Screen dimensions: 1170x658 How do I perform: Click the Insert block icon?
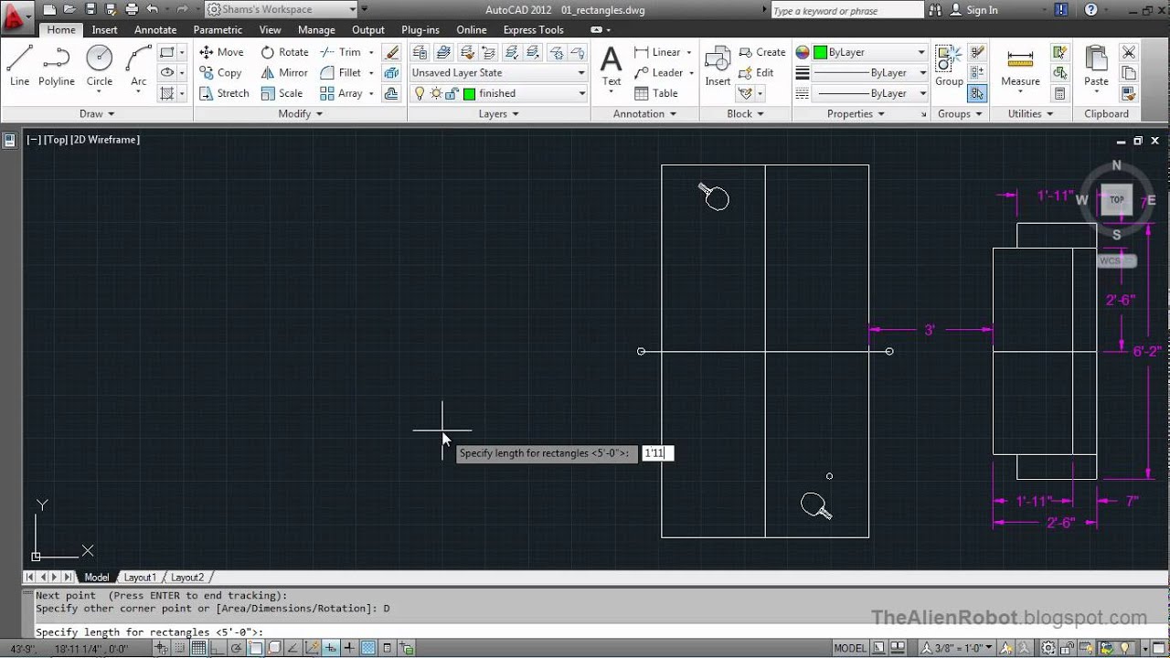pyautogui.click(x=718, y=66)
